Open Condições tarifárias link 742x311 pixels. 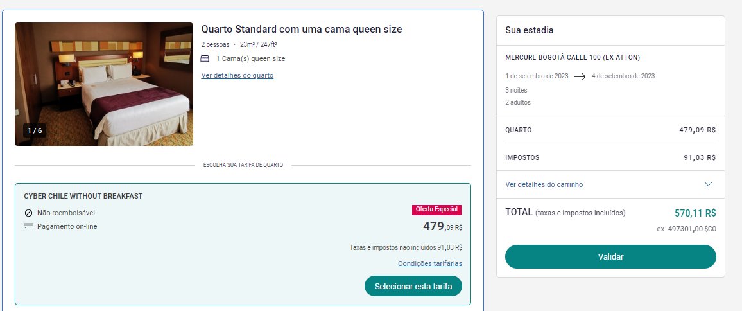(429, 263)
